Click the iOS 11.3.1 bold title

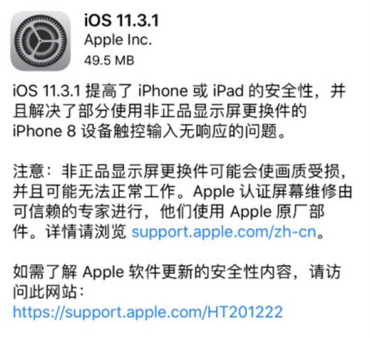point(121,21)
